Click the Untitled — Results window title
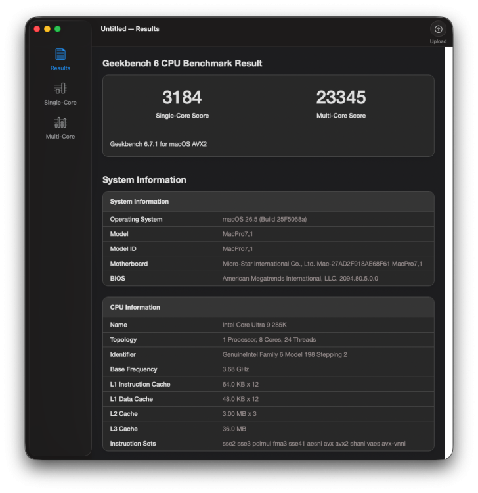Image resolution: width=478 pixels, height=493 pixels. pyautogui.click(x=130, y=29)
